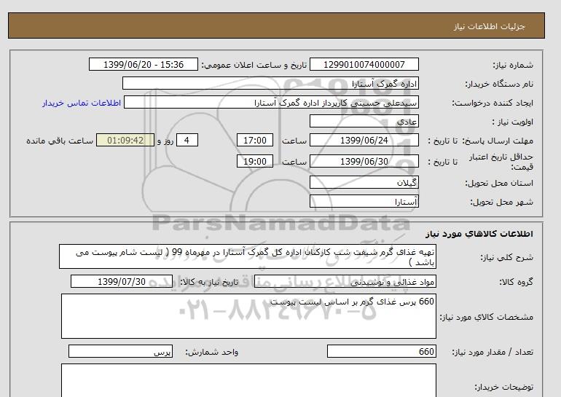Select the need number field 1299010074000007

[x=364, y=64]
